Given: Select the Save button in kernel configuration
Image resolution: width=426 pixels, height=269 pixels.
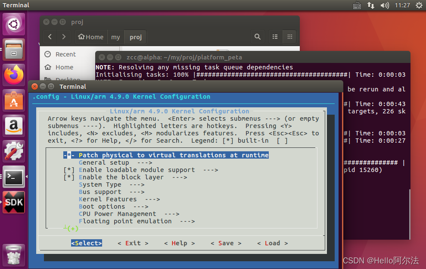Looking at the screenshot, I should pyautogui.click(x=226, y=243).
